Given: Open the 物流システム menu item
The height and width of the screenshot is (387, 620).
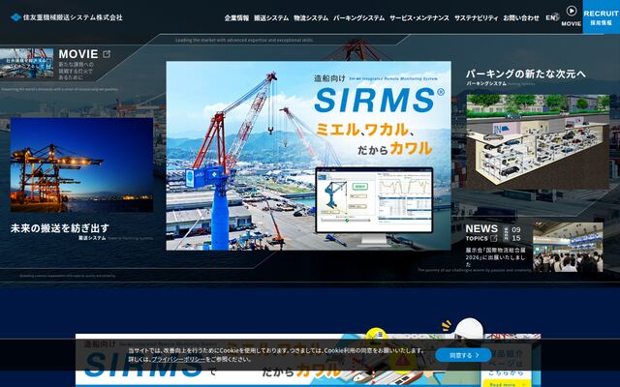Looking at the screenshot, I should [311, 17].
